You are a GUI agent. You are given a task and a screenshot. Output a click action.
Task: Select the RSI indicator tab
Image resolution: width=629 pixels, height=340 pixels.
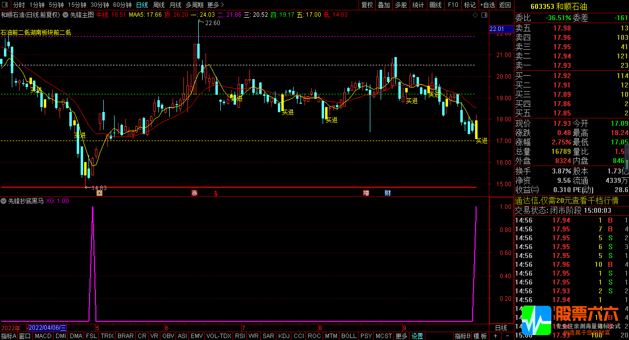pyautogui.click(x=240, y=336)
